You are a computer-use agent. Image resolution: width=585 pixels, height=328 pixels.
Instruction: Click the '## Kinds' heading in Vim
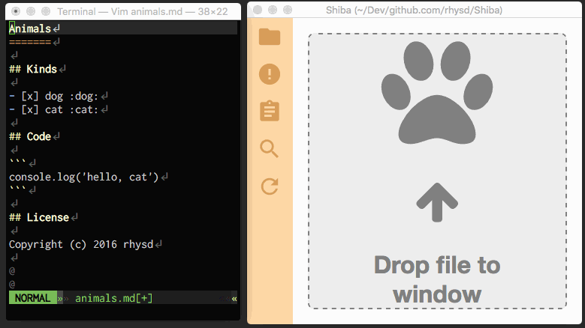(x=33, y=69)
